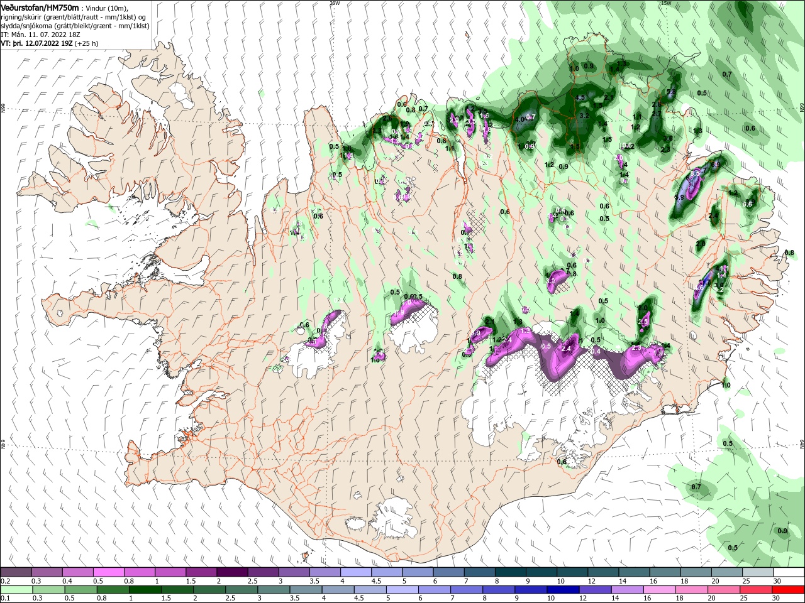
Task: Select the 0.3 swatch in lower rain scale
Action: pyautogui.click(x=48, y=590)
